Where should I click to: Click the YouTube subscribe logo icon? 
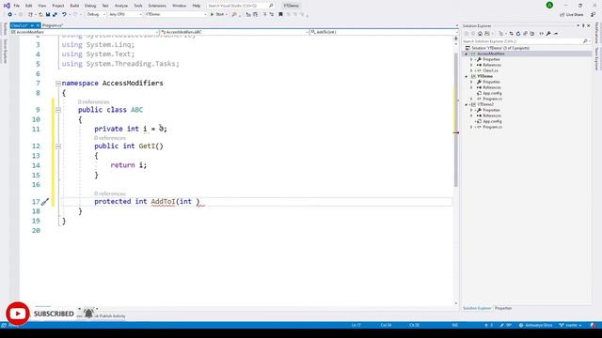17,314
